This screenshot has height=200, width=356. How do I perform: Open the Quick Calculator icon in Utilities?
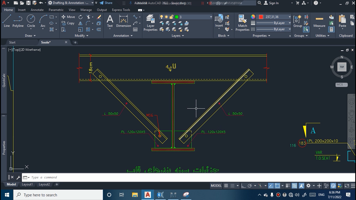point(332,29)
